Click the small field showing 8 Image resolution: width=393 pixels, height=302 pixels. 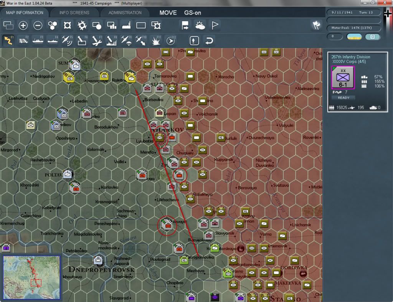point(335,36)
